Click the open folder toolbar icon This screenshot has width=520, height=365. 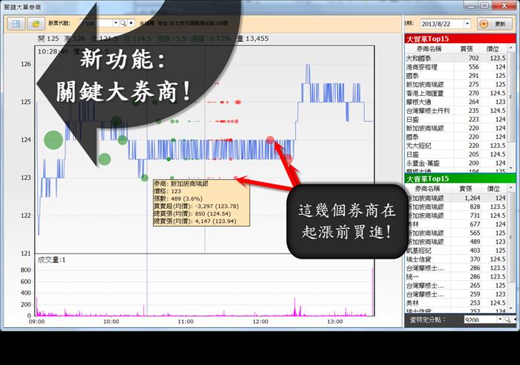[36, 24]
